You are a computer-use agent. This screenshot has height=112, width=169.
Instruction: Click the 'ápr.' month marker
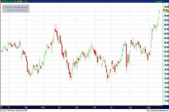pos(59,107)
